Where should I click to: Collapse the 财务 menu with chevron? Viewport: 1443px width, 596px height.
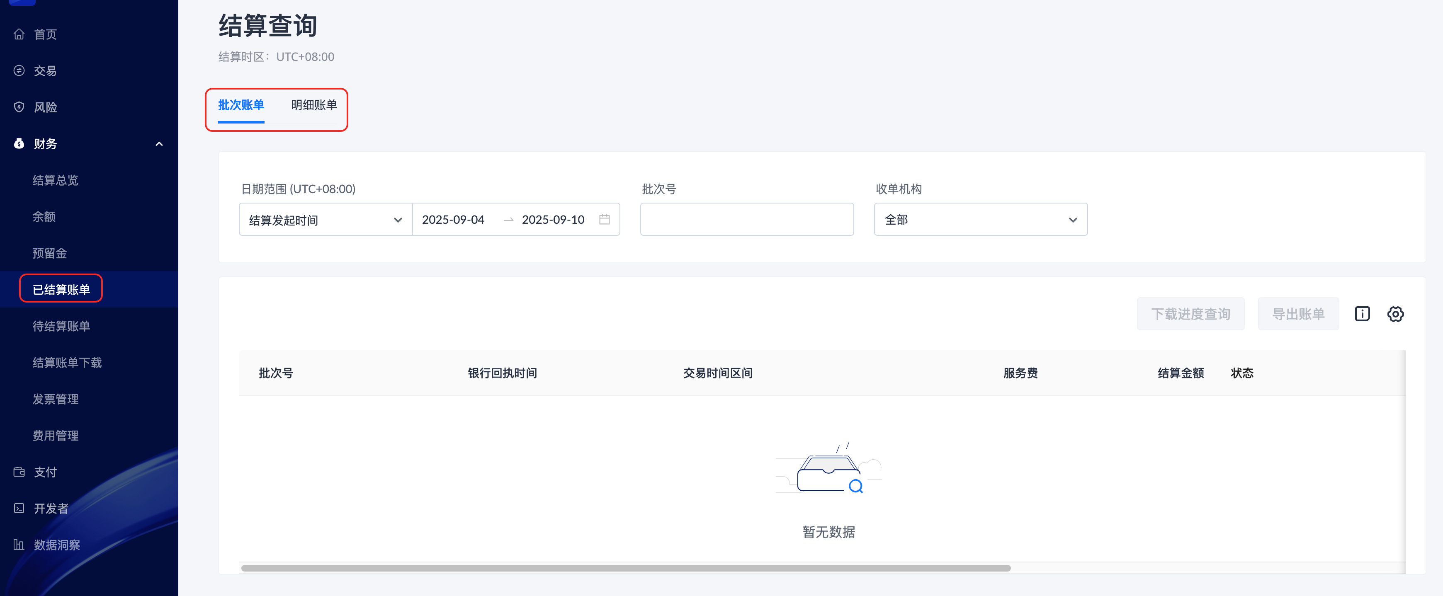click(x=159, y=144)
